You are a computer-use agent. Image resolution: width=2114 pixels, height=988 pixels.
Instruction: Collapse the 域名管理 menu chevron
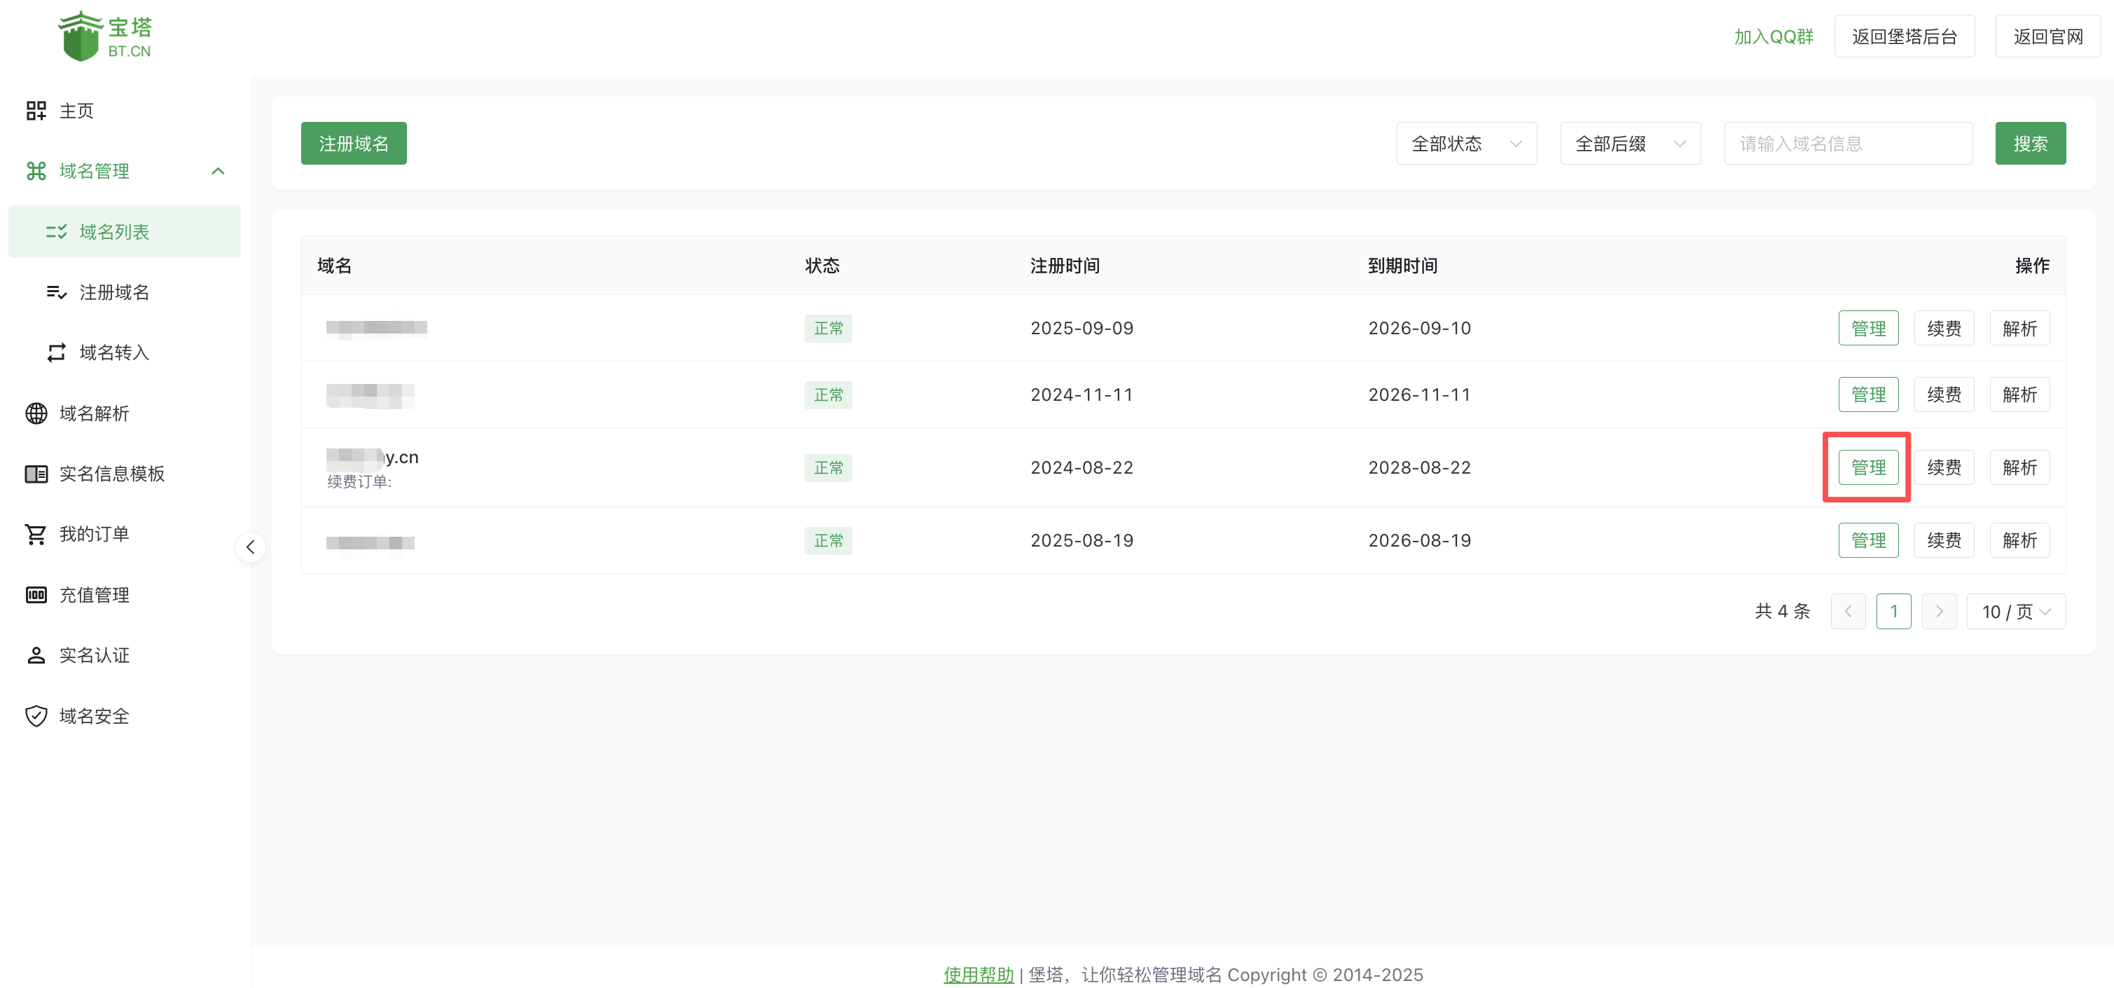217,171
